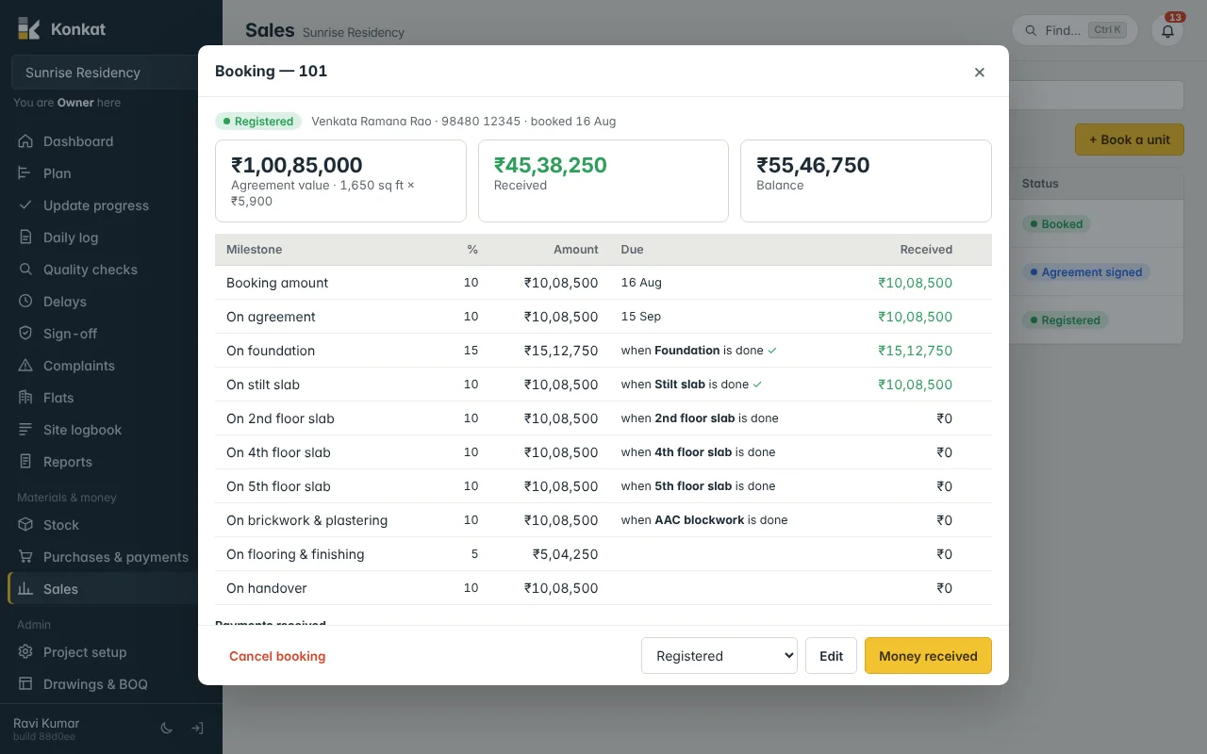This screenshot has height=754, width=1207.
Task: Click the On 4th floor slab milestone
Action: click(x=278, y=452)
